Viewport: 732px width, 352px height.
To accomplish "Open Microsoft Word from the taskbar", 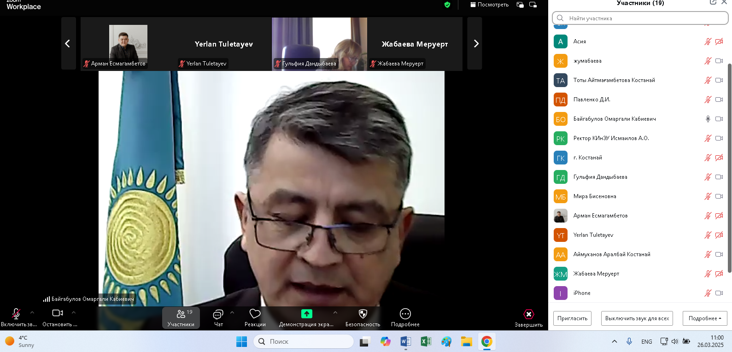I will pos(405,341).
